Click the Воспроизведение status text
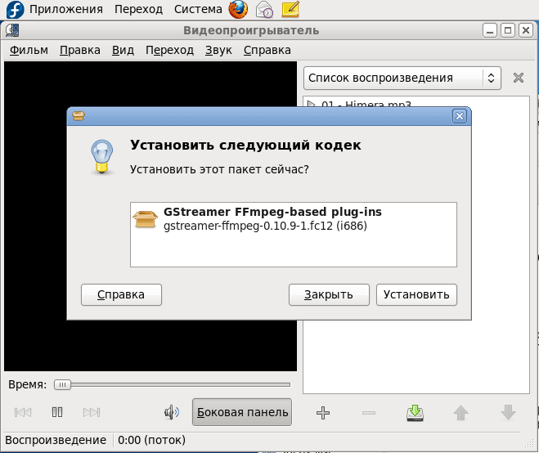The height and width of the screenshot is (453, 539). pos(56,440)
